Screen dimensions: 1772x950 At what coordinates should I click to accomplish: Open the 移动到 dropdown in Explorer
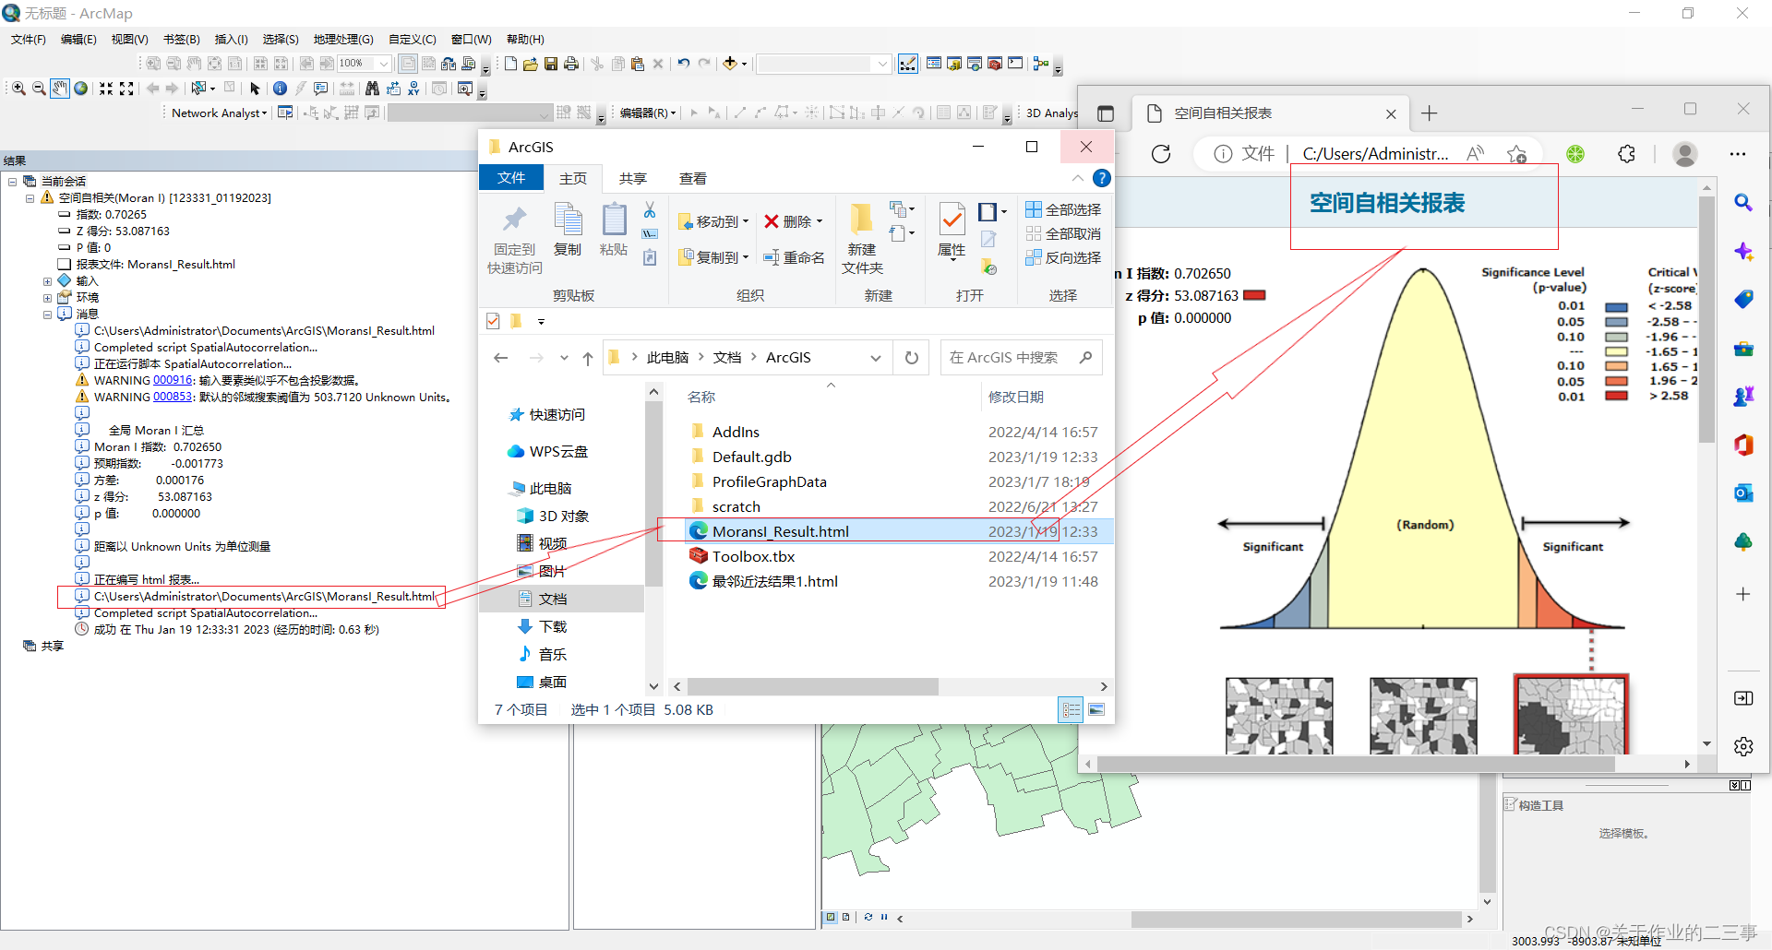click(714, 221)
